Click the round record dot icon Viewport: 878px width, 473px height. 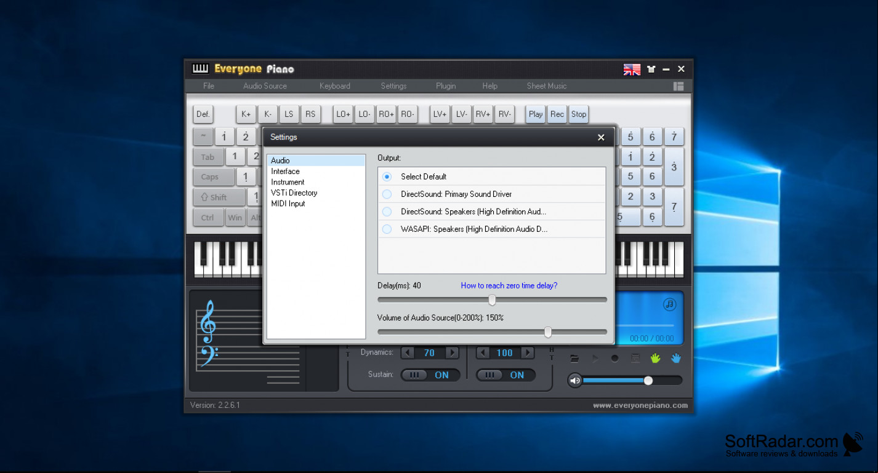pos(615,359)
